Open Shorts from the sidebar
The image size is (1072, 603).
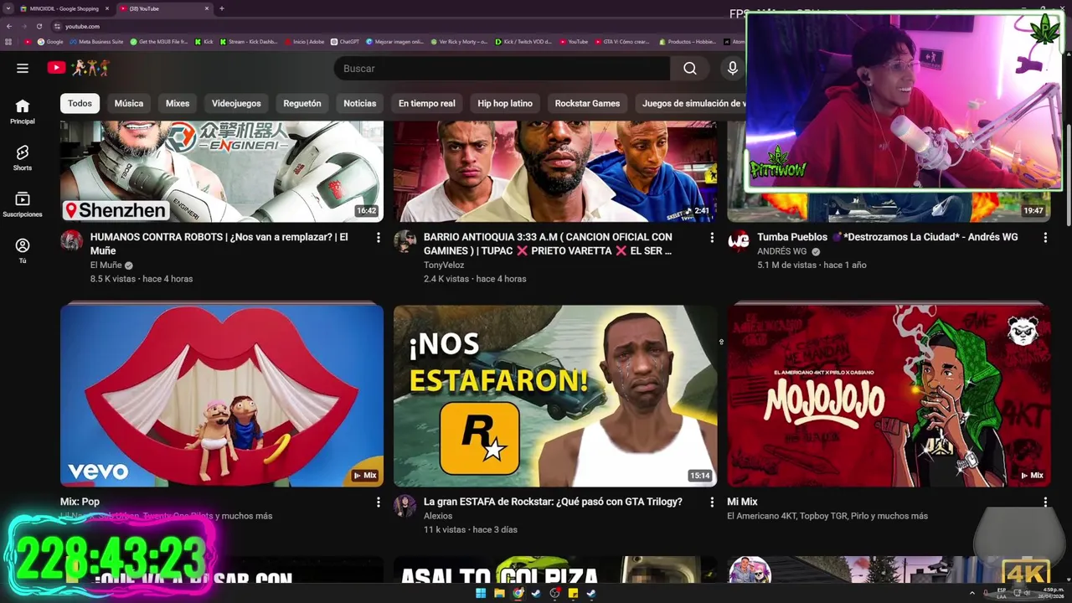23,157
